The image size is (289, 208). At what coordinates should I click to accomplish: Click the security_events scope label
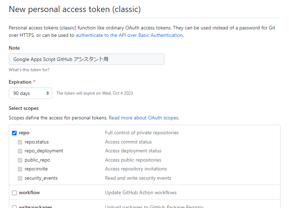click(x=41, y=178)
